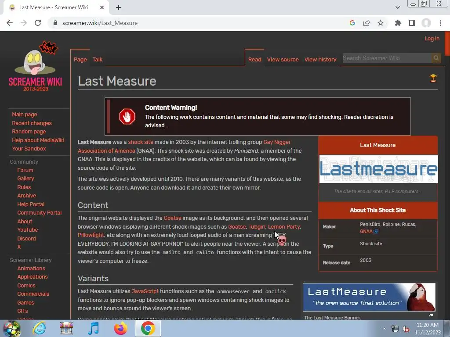Viewport: 450px width, 337px height.
Task: Open Chrome three-dot menu
Action: click(x=440, y=23)
